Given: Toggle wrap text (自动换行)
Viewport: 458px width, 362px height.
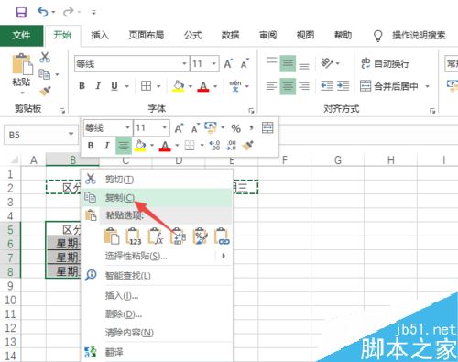Looking at the screenshot, I should [x=386, y=63].
